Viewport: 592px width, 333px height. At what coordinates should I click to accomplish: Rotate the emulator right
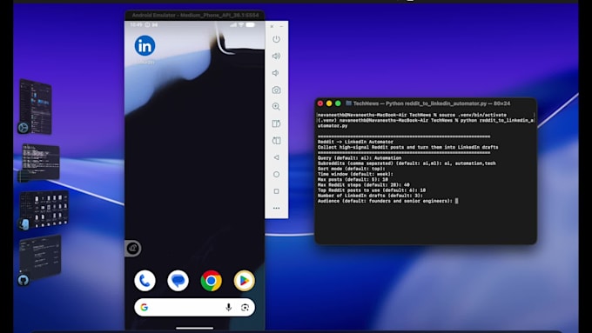(276, 141)
